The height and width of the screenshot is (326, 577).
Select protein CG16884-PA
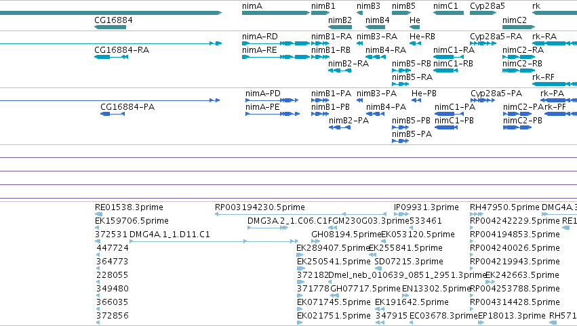[127, 107]
